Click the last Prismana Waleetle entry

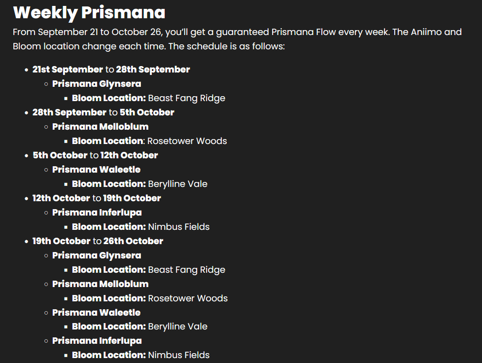[x=96, y=313]
